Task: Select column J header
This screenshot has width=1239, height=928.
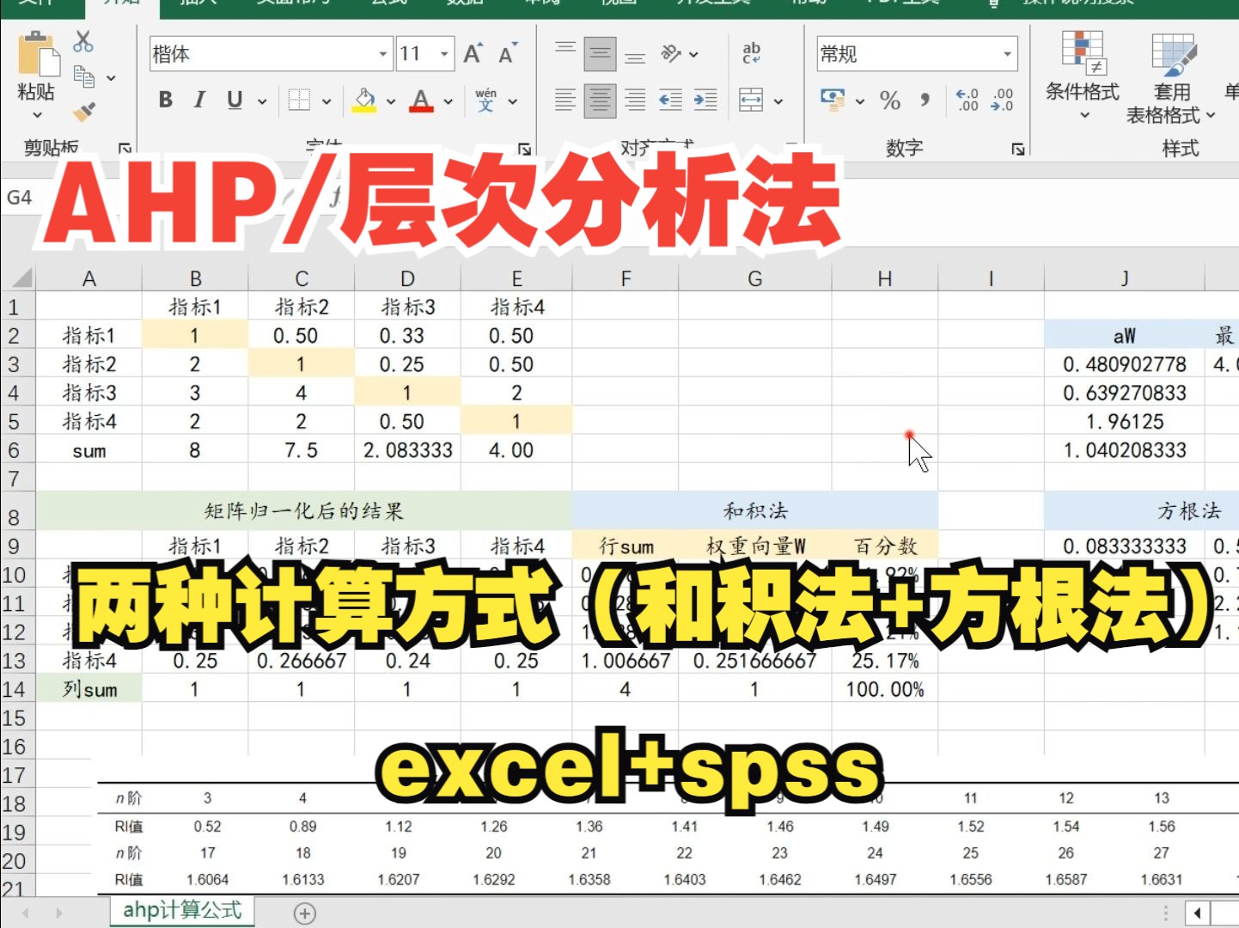Action: click(x=1125, y=278)
